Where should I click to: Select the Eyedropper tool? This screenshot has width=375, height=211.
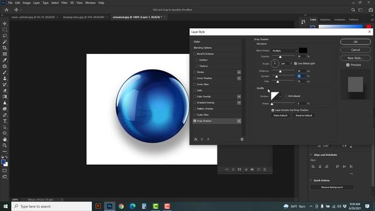coord(5,60)
